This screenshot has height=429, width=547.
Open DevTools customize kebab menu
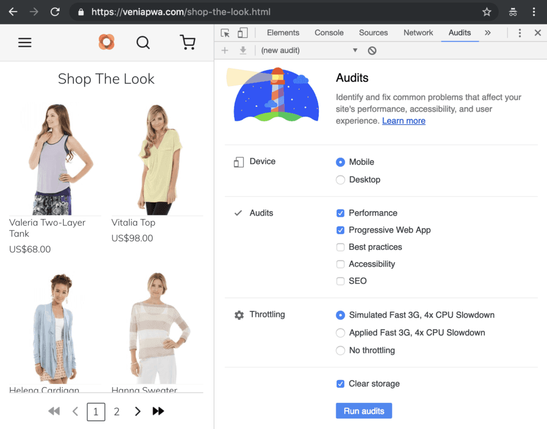519,33
